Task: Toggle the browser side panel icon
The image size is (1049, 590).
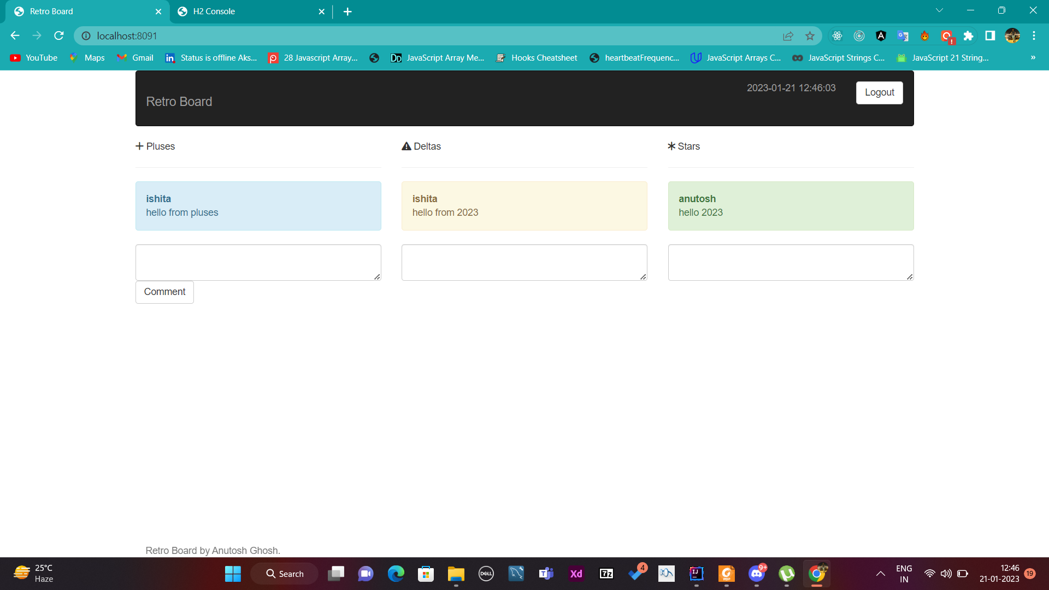Action: pos(990,36)
